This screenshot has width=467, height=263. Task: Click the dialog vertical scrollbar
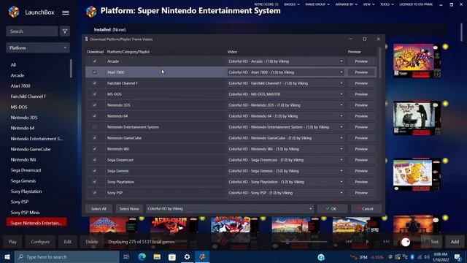[379, 63]
